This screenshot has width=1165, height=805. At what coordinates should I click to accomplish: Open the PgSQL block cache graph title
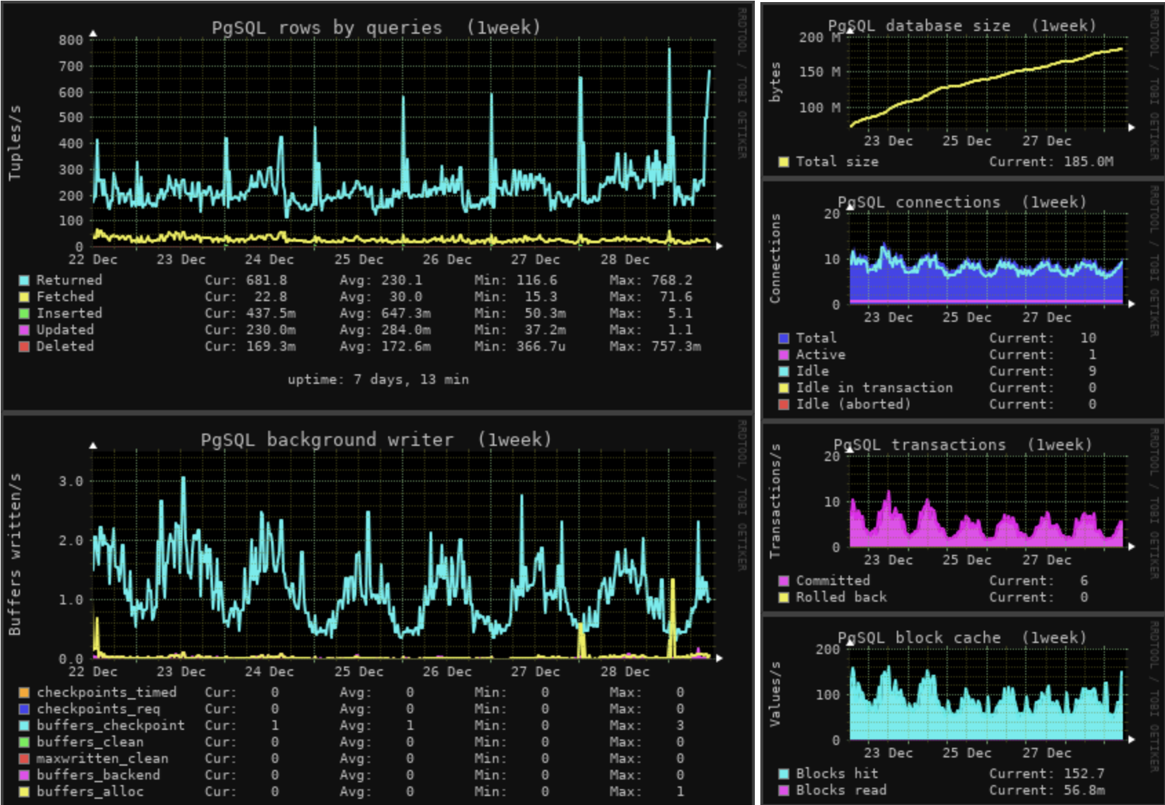(962, 638)
